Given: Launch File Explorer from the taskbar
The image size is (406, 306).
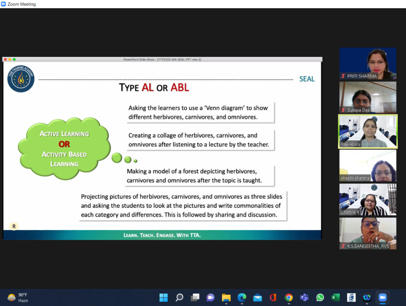Looking at the screenshot, I should tap(226, 298).
